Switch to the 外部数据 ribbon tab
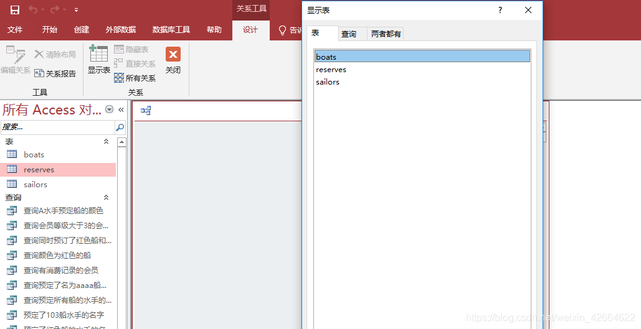The image size is (641, 329). (121, 30)
